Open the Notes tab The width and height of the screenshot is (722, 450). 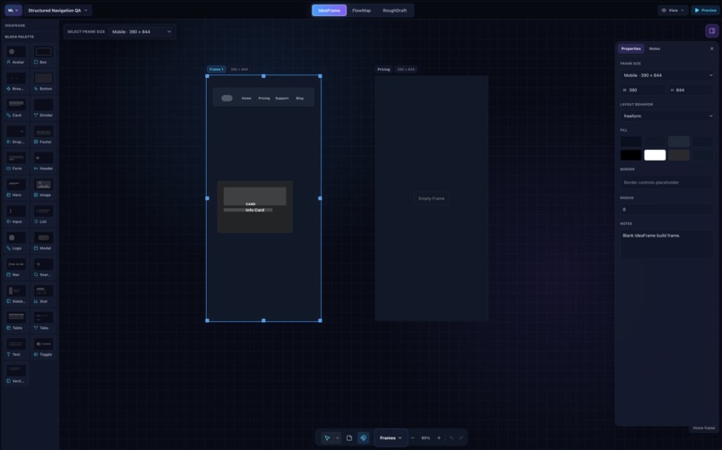point(654,48)
